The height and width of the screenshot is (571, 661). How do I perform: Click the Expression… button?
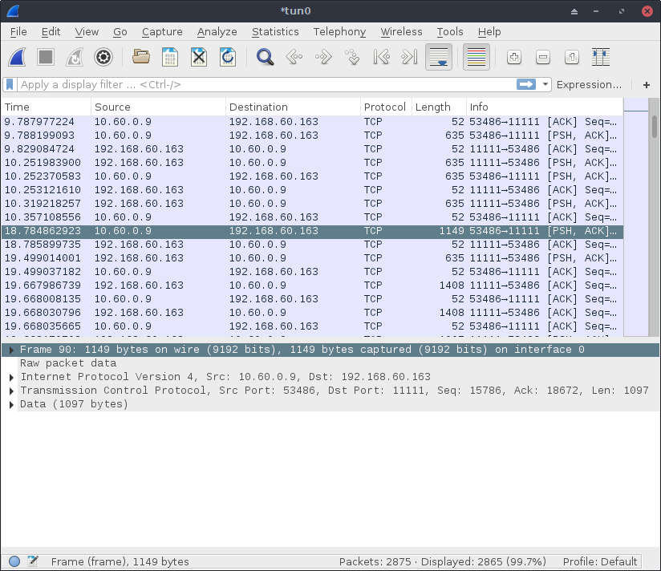coord(589,84)
